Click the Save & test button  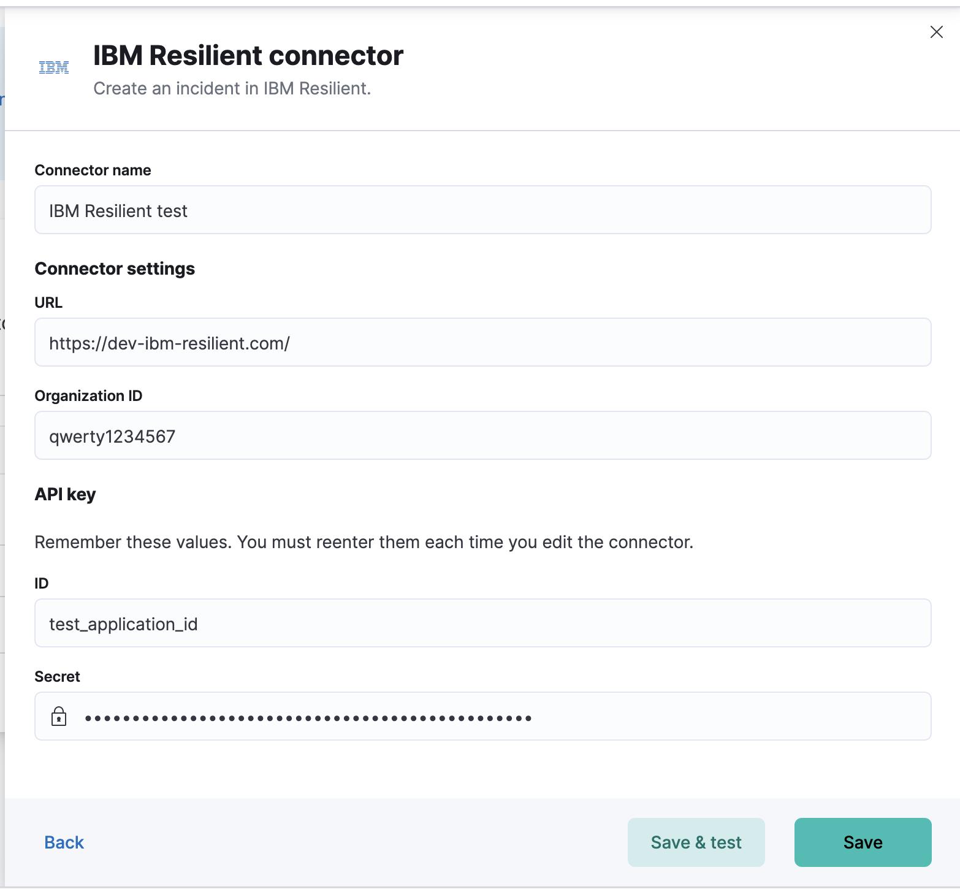(696, 842)
